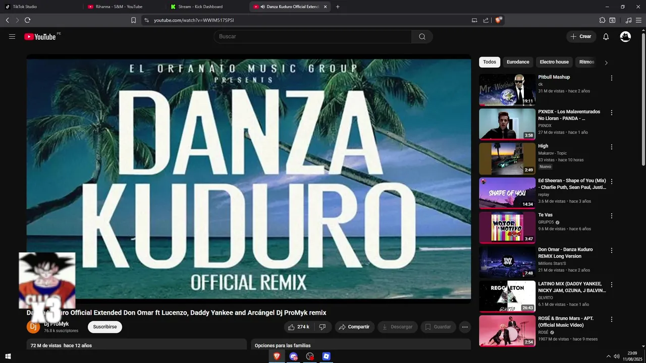Image resolution: width=646 pixels, height=363 pixels.
Task: Open Don Omar Danza Kuduro REMIX Long Version
Action: 565,253
